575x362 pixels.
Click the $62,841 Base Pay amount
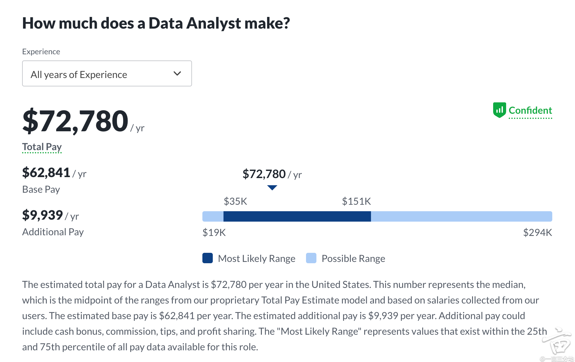46,173
